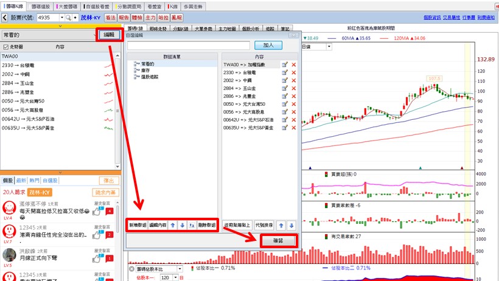Click the edit icon for 2330 台積電
Viewport: 499px width, 281px height.
(x=284, y=72)
